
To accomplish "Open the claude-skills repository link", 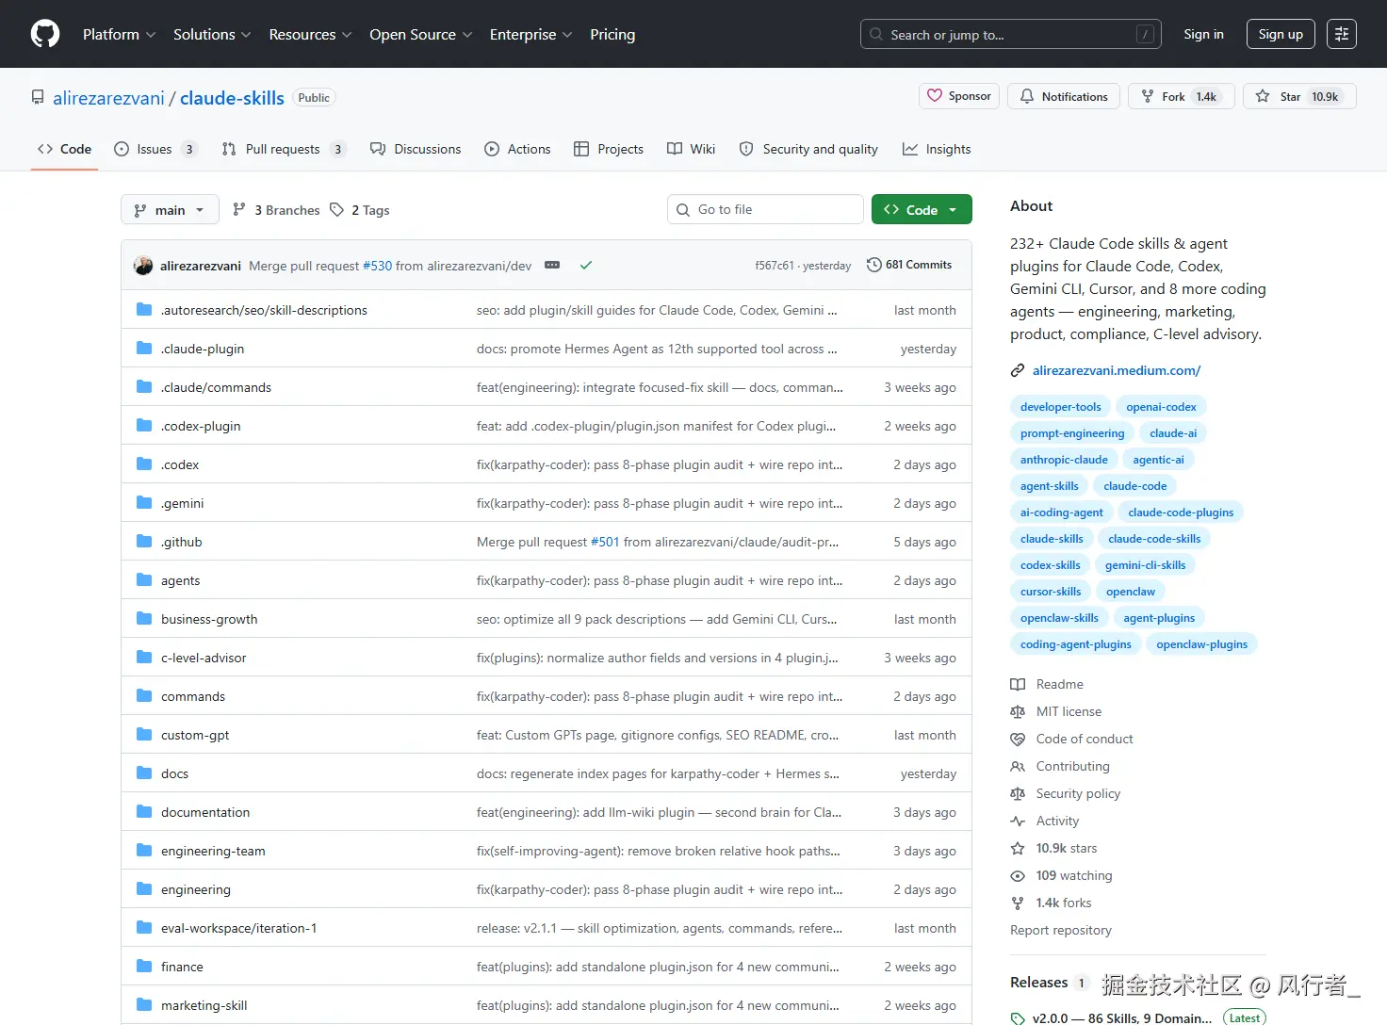I will click(x=232, y=98).
